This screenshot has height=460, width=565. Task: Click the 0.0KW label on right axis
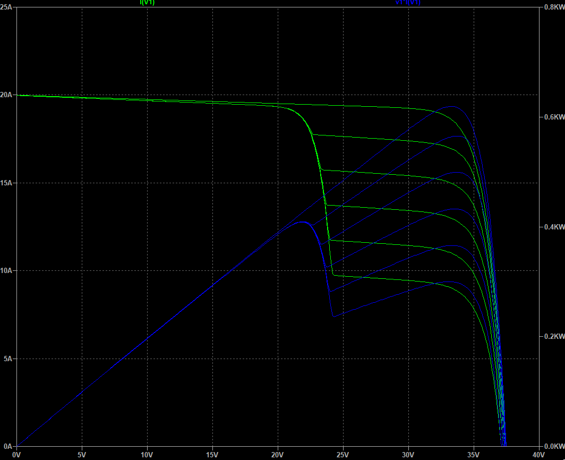[553, 447]
